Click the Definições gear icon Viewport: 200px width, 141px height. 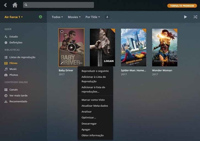(x=6, y=43)
